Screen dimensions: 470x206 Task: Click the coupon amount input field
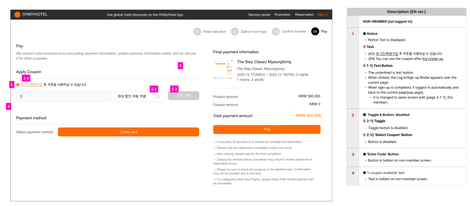(63, 96)
